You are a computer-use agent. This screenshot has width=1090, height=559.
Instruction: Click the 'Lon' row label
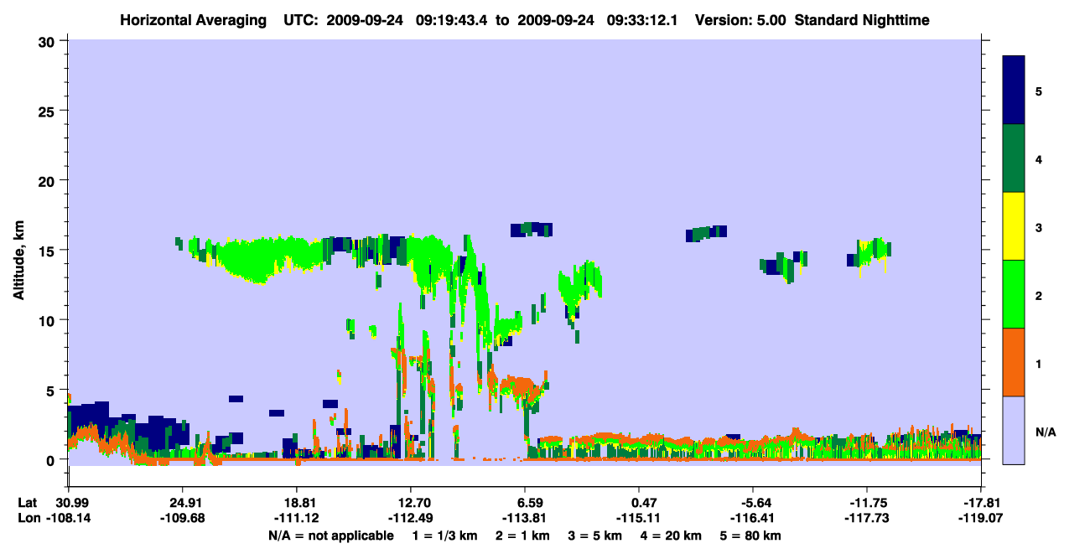[x=29, y=518]
